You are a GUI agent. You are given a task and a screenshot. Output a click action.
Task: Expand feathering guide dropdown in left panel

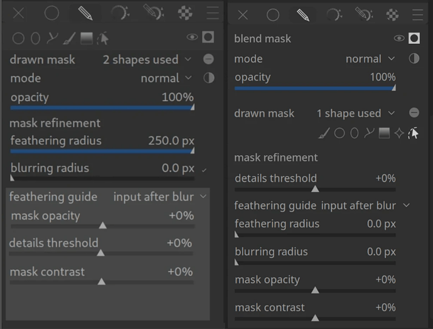(x=159, y=197)
